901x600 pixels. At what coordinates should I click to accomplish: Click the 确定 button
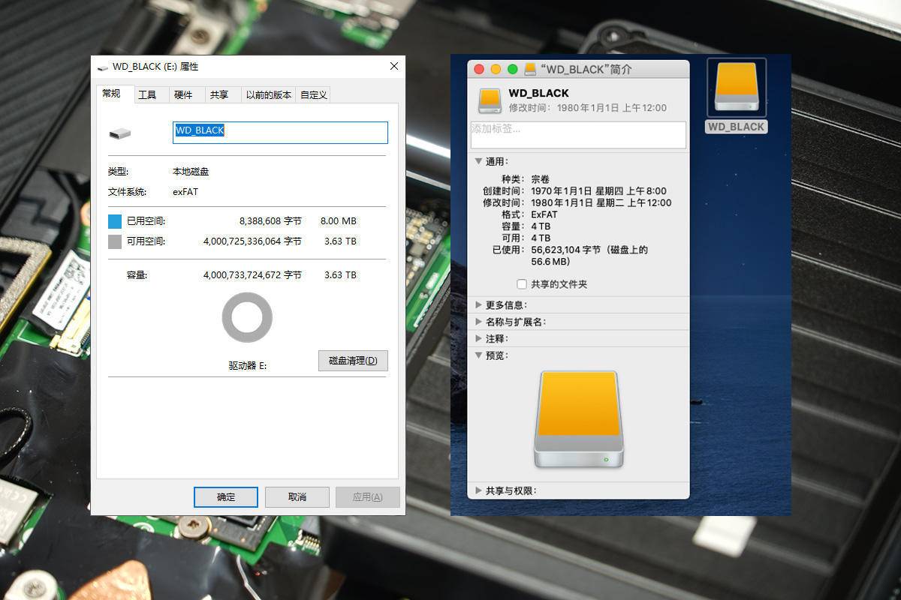coord(225,496)
